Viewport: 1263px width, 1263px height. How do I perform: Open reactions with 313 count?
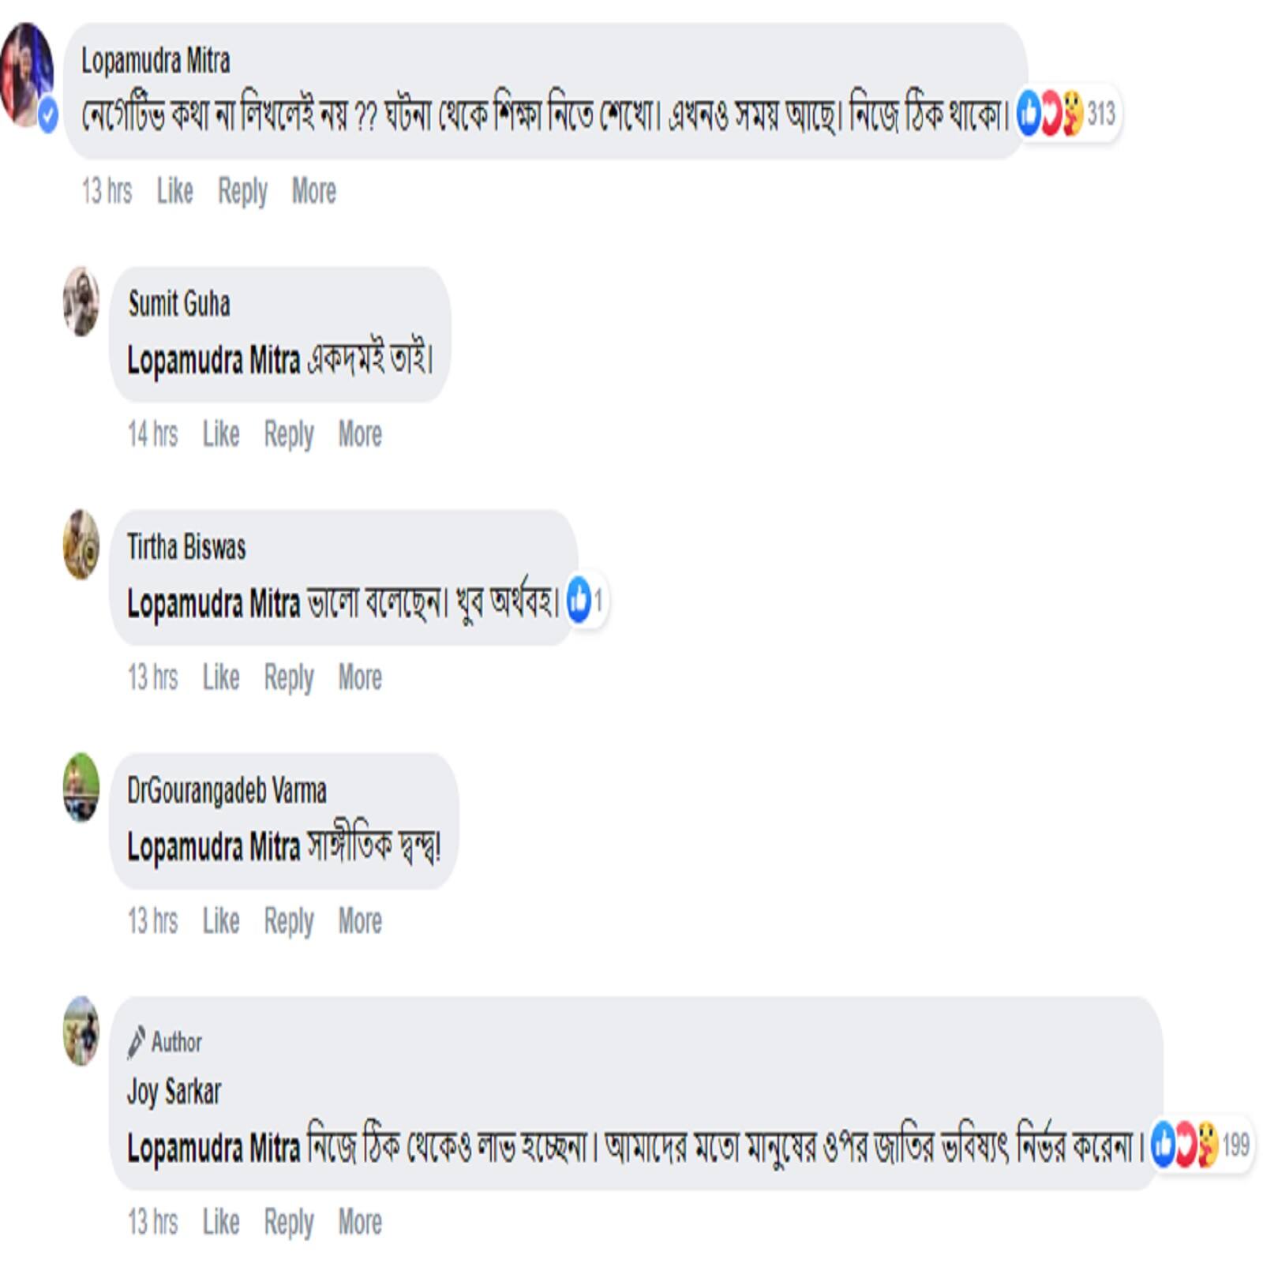point(1067,114)
